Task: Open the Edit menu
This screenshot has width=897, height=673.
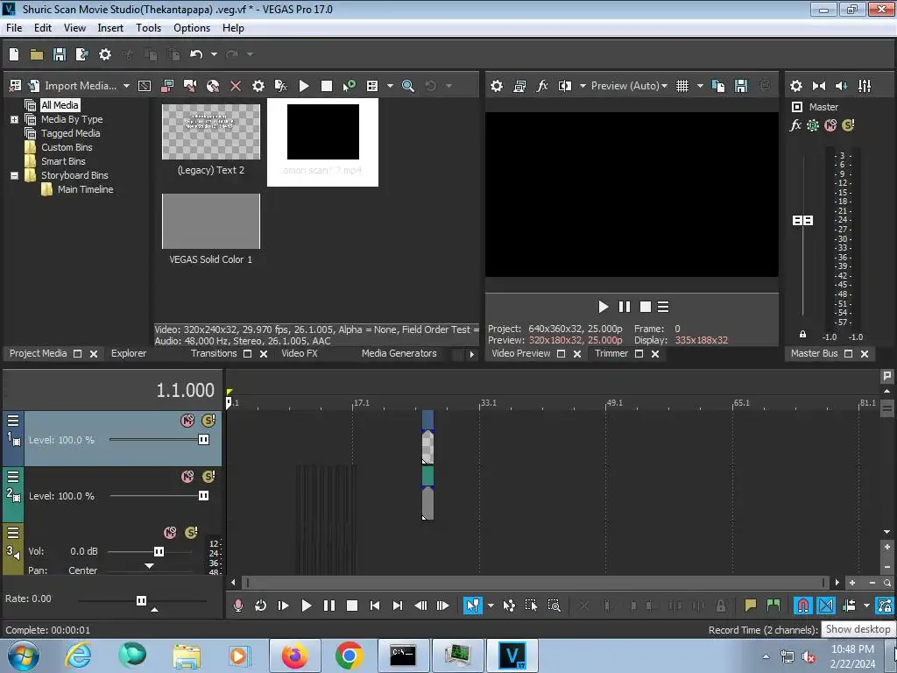Action: click(x=43, y=28)
